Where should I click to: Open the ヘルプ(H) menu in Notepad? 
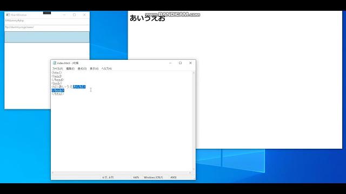coord(107,68)
